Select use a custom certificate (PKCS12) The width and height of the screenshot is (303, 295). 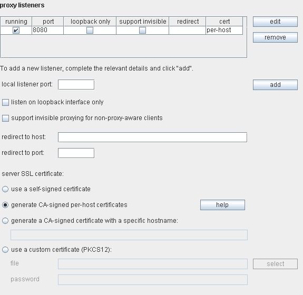[x=5, y=250]
